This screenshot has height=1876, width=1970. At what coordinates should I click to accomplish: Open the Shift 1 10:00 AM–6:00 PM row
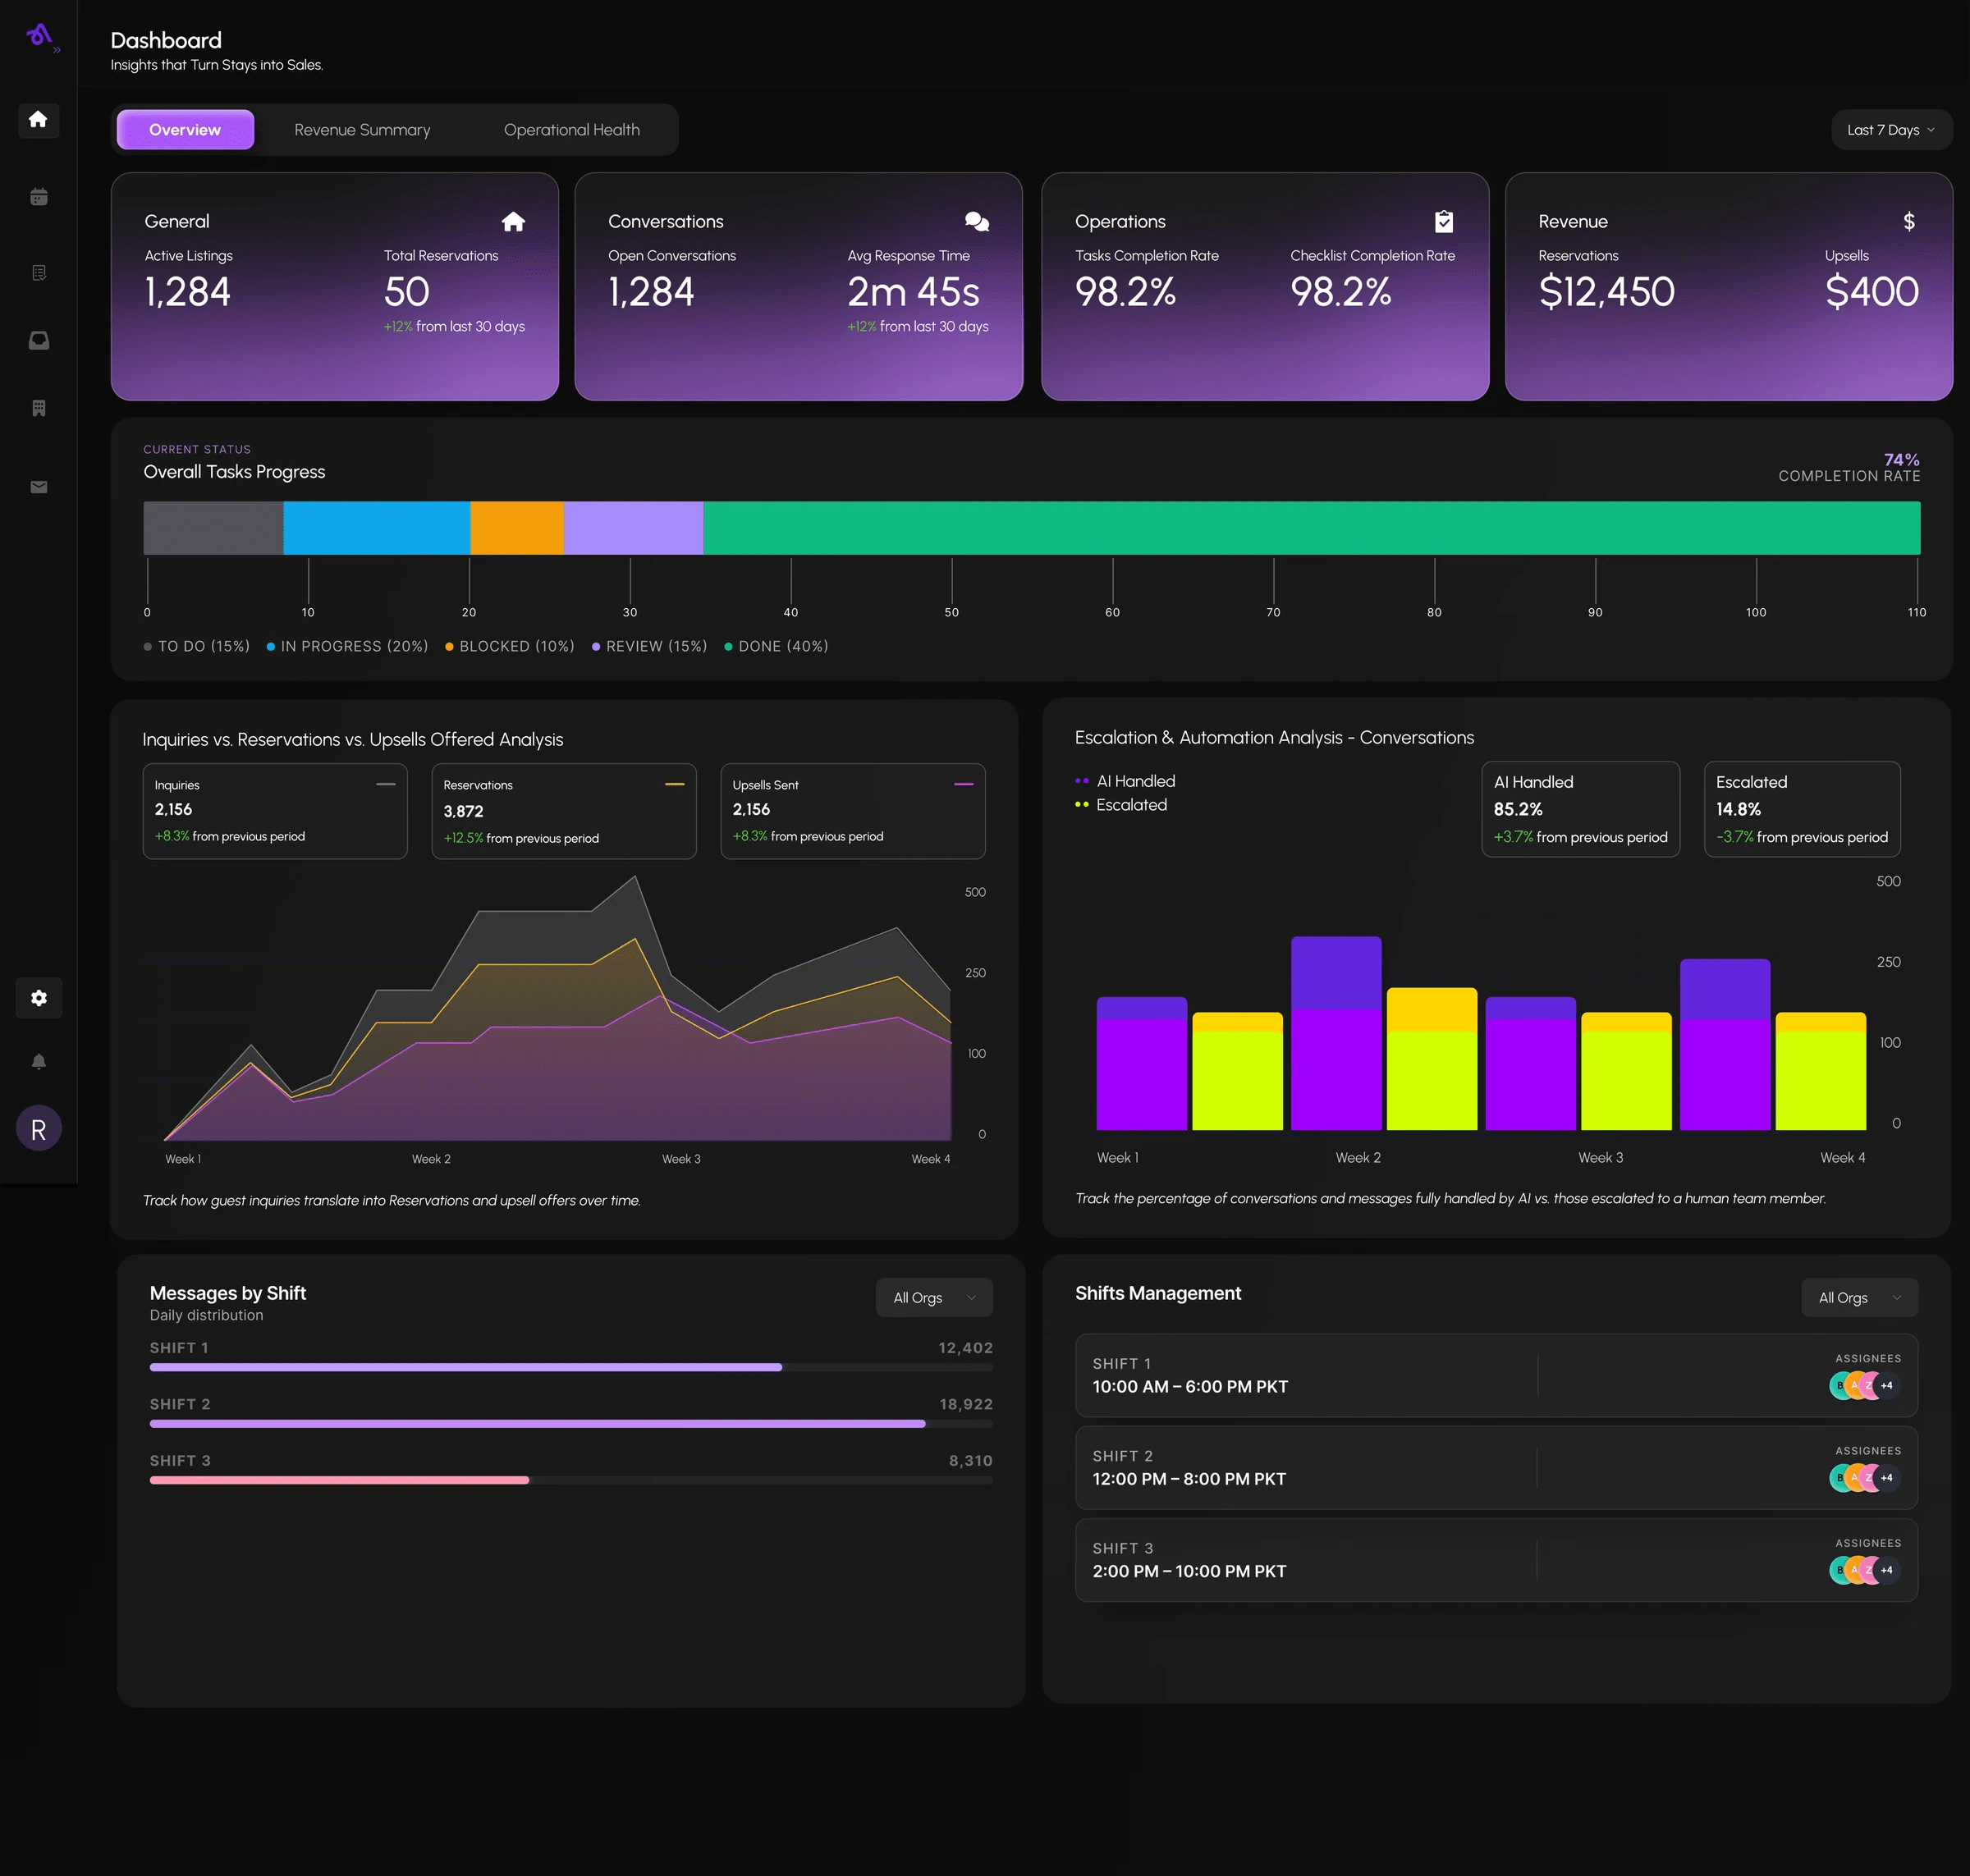pos(1496,1375)
